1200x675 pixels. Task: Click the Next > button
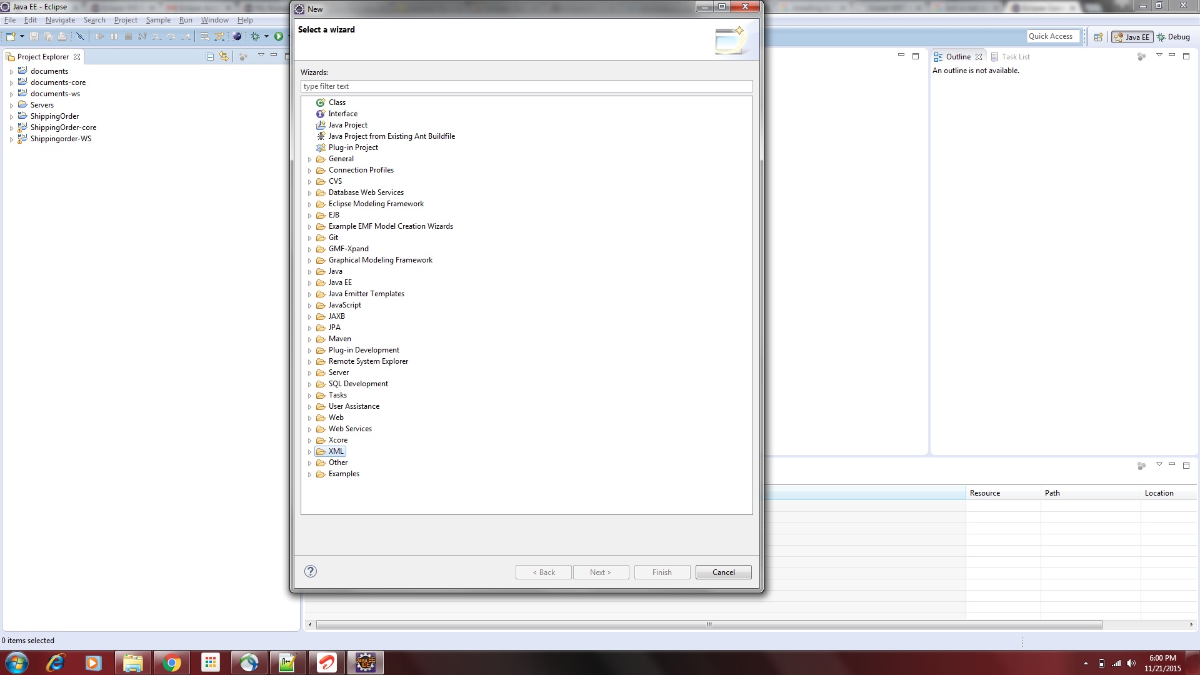point(601,572)
